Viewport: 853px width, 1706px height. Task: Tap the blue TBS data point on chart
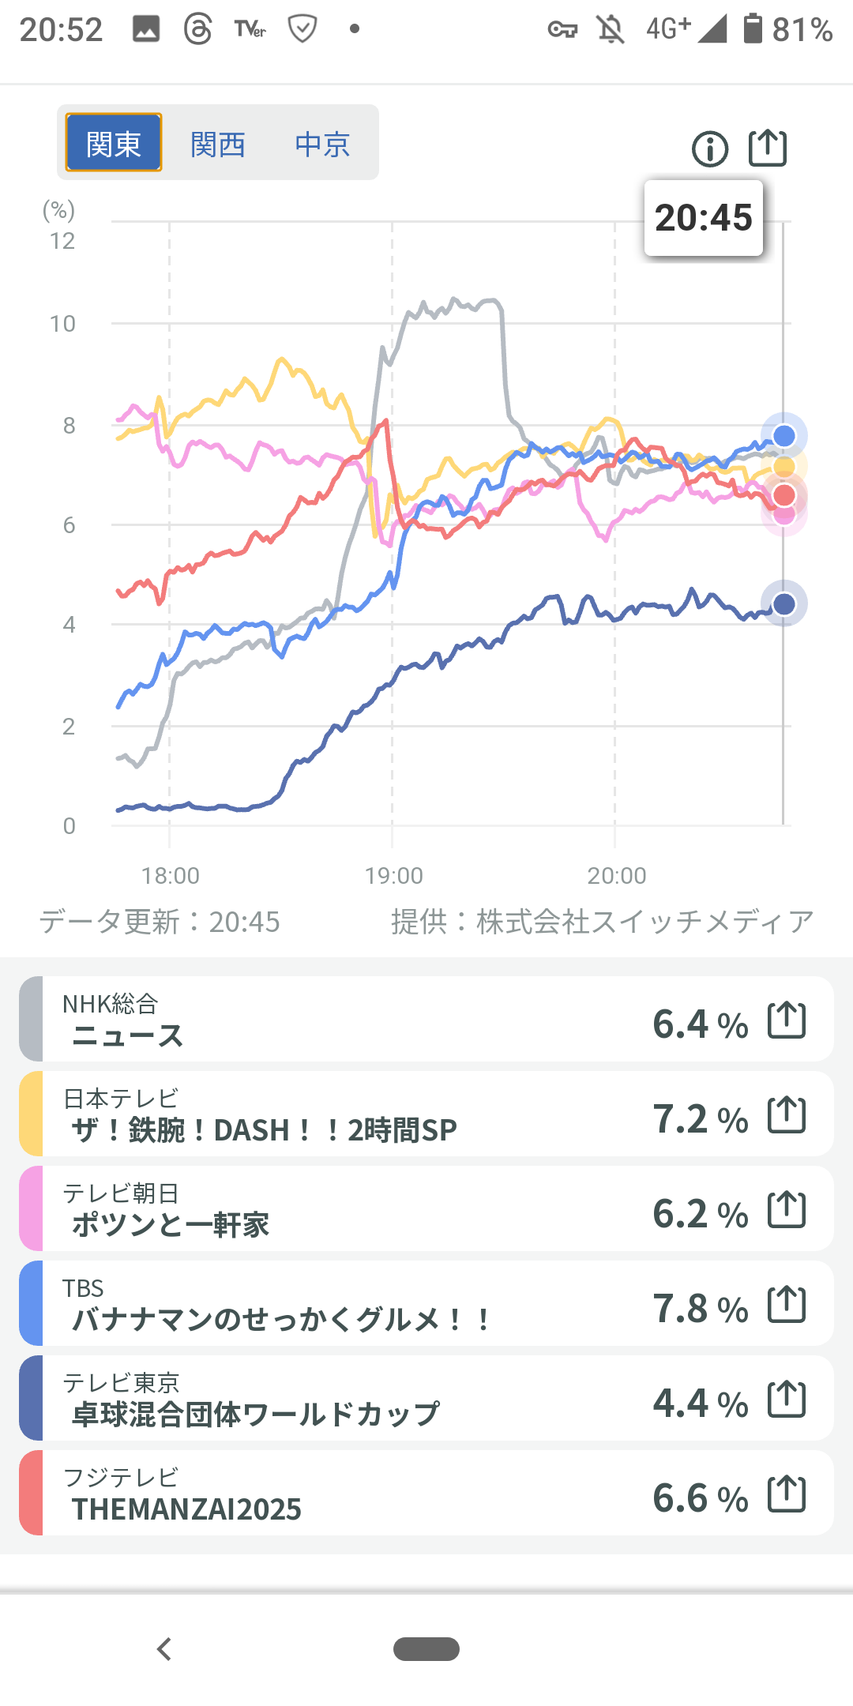coord(783,436)
